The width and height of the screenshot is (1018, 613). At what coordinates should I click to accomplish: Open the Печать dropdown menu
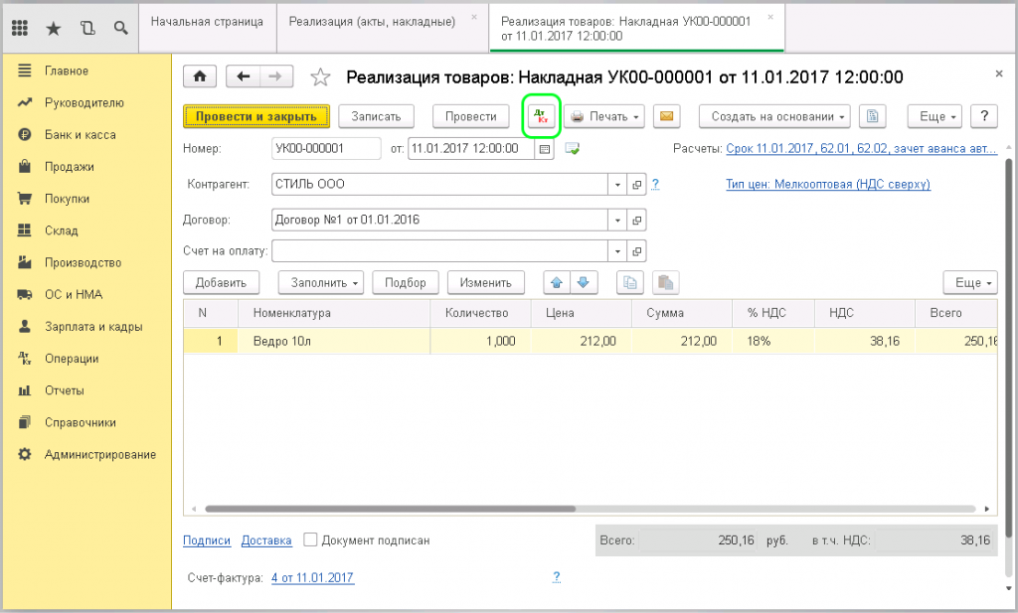(605, 116)
